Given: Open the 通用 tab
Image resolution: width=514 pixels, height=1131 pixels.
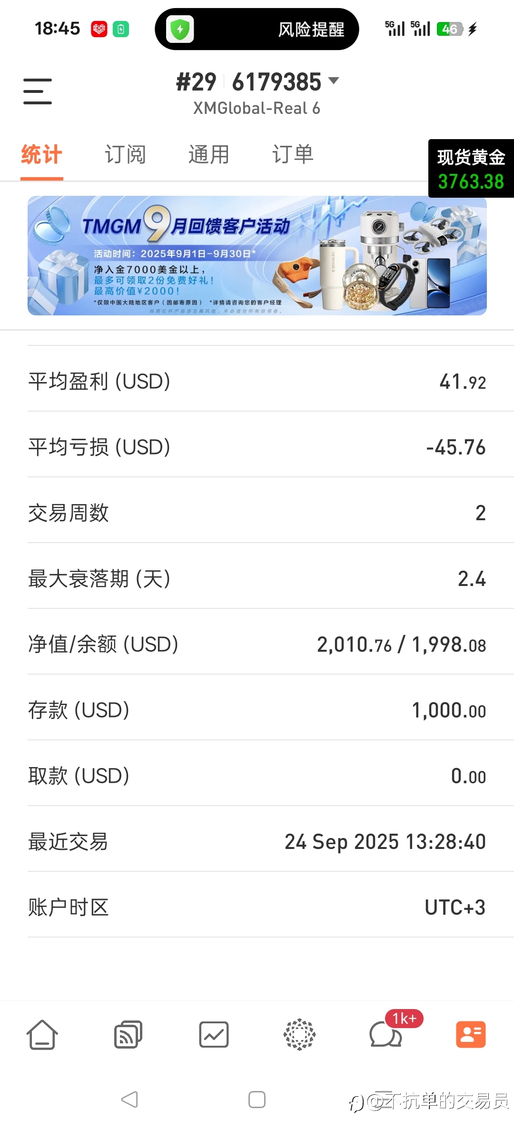Looking at the screenshot, I should pyautogui.click(x=209, y=155).
